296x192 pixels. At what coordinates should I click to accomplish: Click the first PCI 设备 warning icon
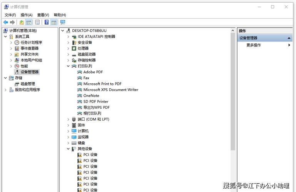[x=79, y=155]
